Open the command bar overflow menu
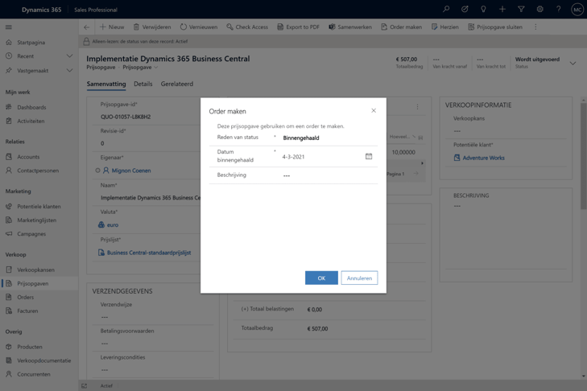The width and height of the screenshot is (587, 391). tap(535, 27)
